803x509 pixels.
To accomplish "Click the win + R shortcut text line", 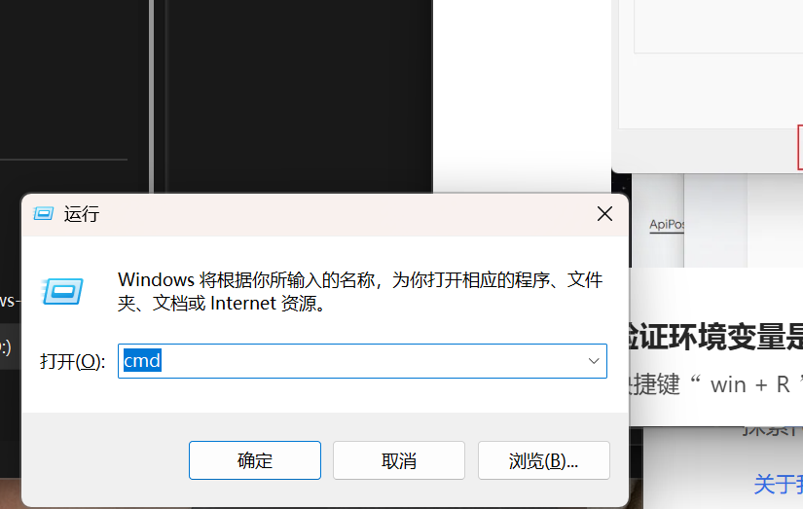I will pos(714,384).
